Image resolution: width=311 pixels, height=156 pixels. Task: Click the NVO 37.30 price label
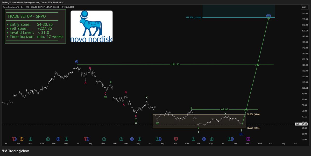click(302, 124)
